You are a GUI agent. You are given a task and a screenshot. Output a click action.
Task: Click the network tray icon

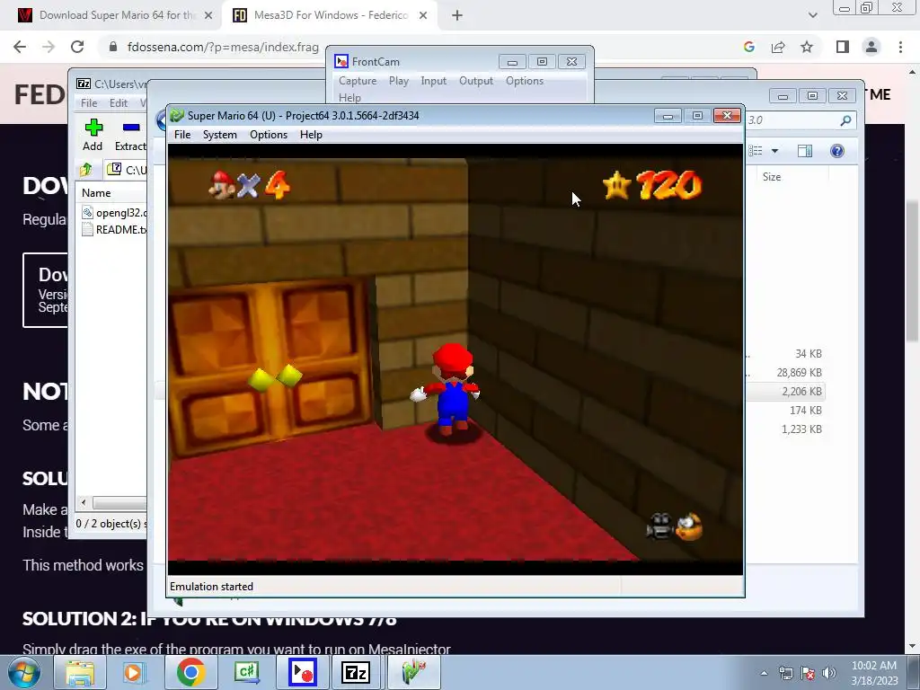pyautogui.click(x=785, y=673)
